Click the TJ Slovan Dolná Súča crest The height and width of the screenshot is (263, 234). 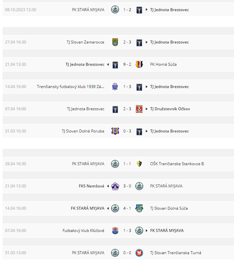click(x=139, y=208)
